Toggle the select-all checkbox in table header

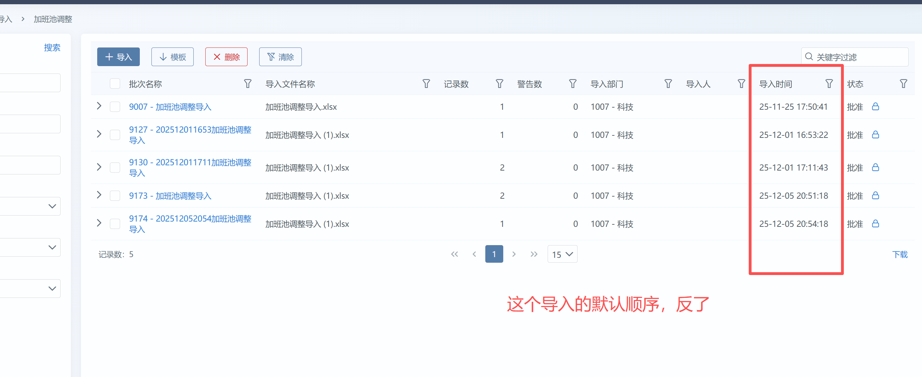click(115, 84)
